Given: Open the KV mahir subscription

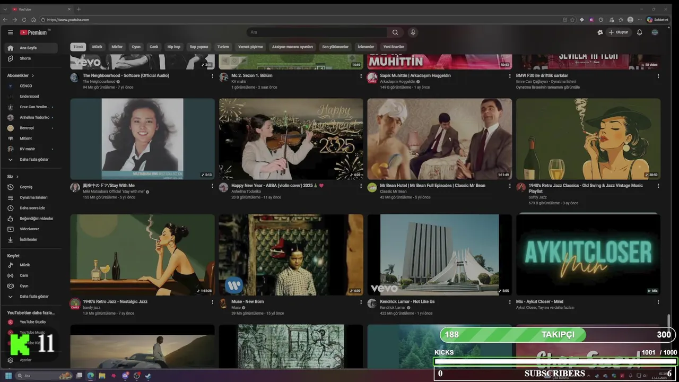Looking at the screenshot, I should [32, 149].
